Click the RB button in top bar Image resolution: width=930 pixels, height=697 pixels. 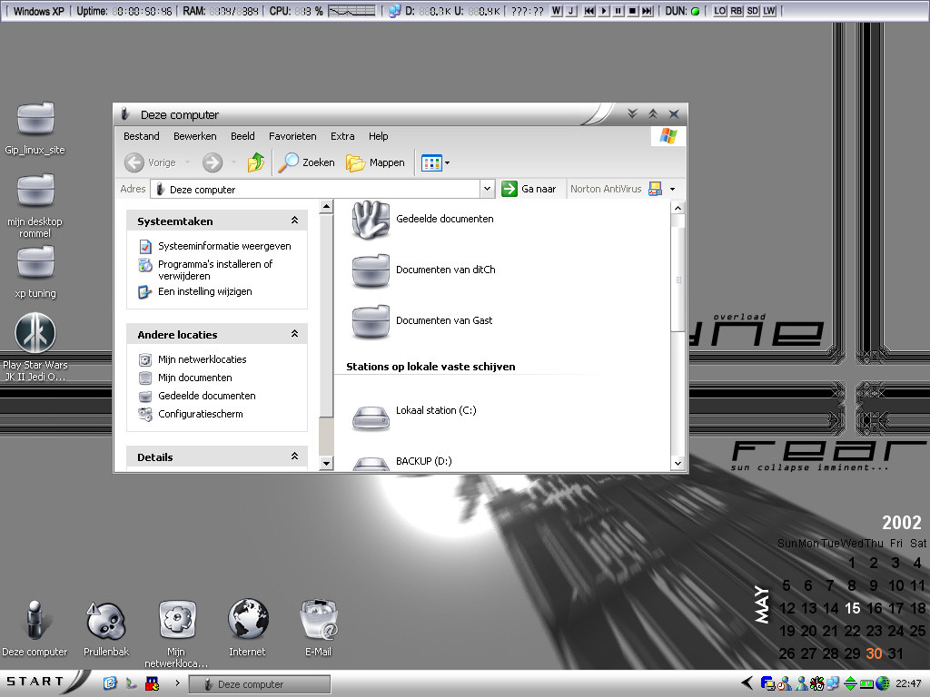click(736, 11)
